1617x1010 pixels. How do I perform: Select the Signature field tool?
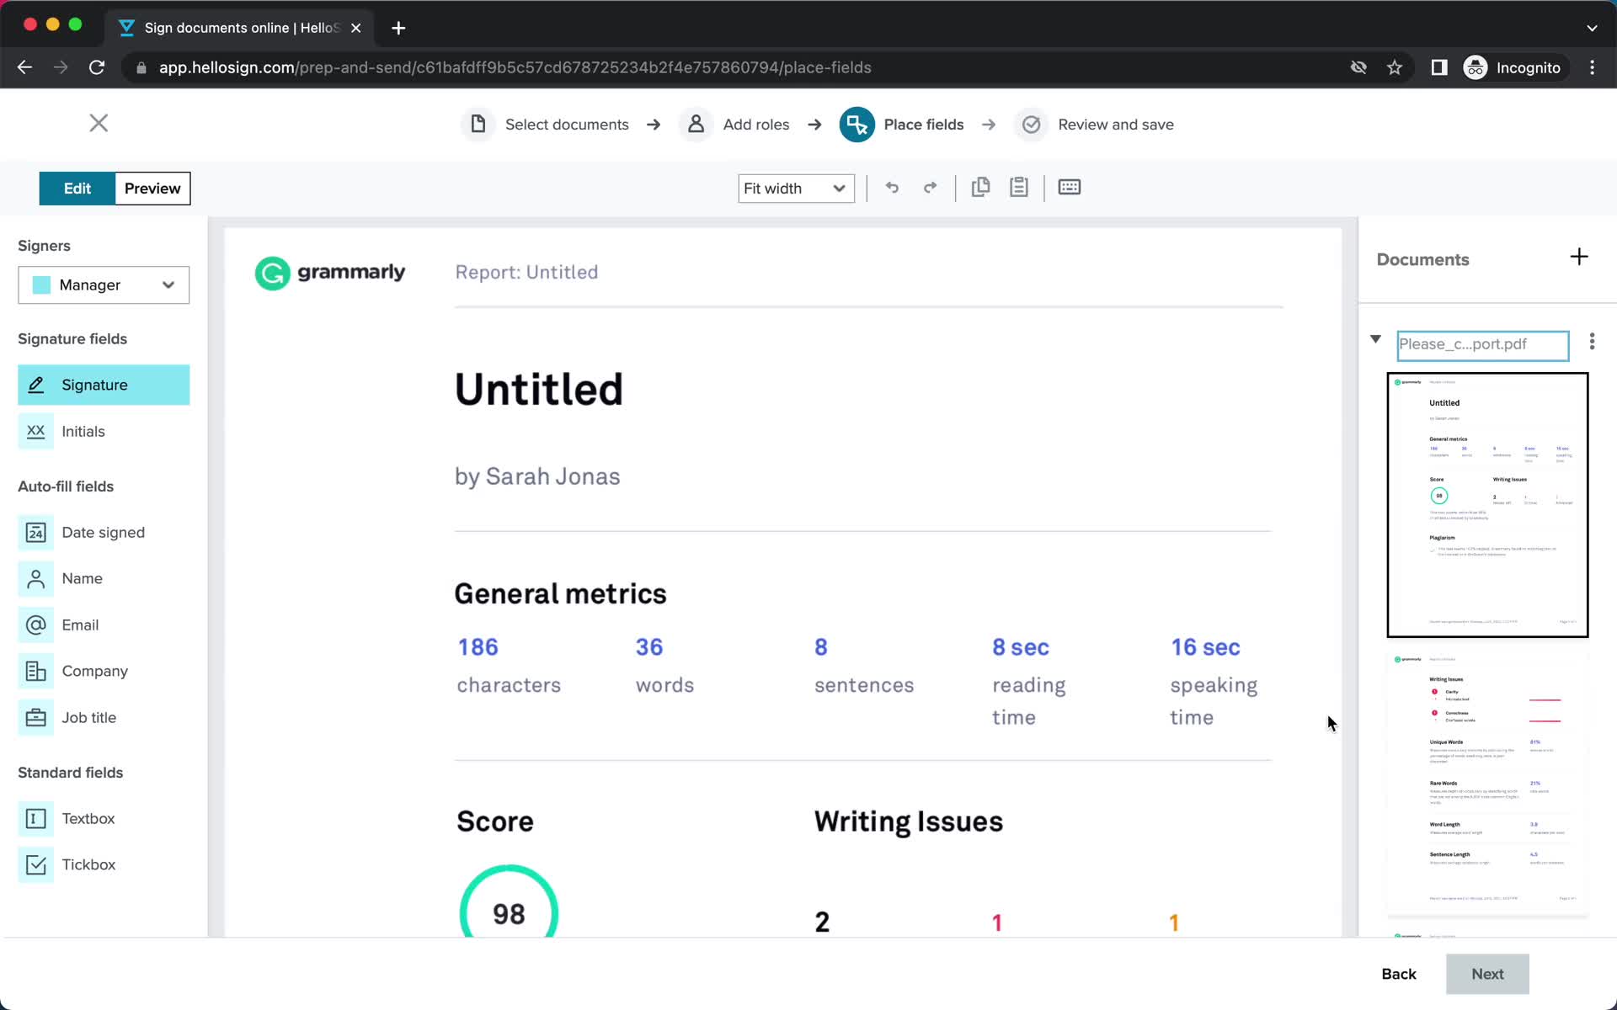[x=103, y=385]
